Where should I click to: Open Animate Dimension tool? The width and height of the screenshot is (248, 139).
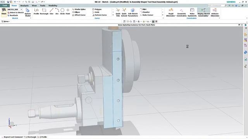(215, 12)
